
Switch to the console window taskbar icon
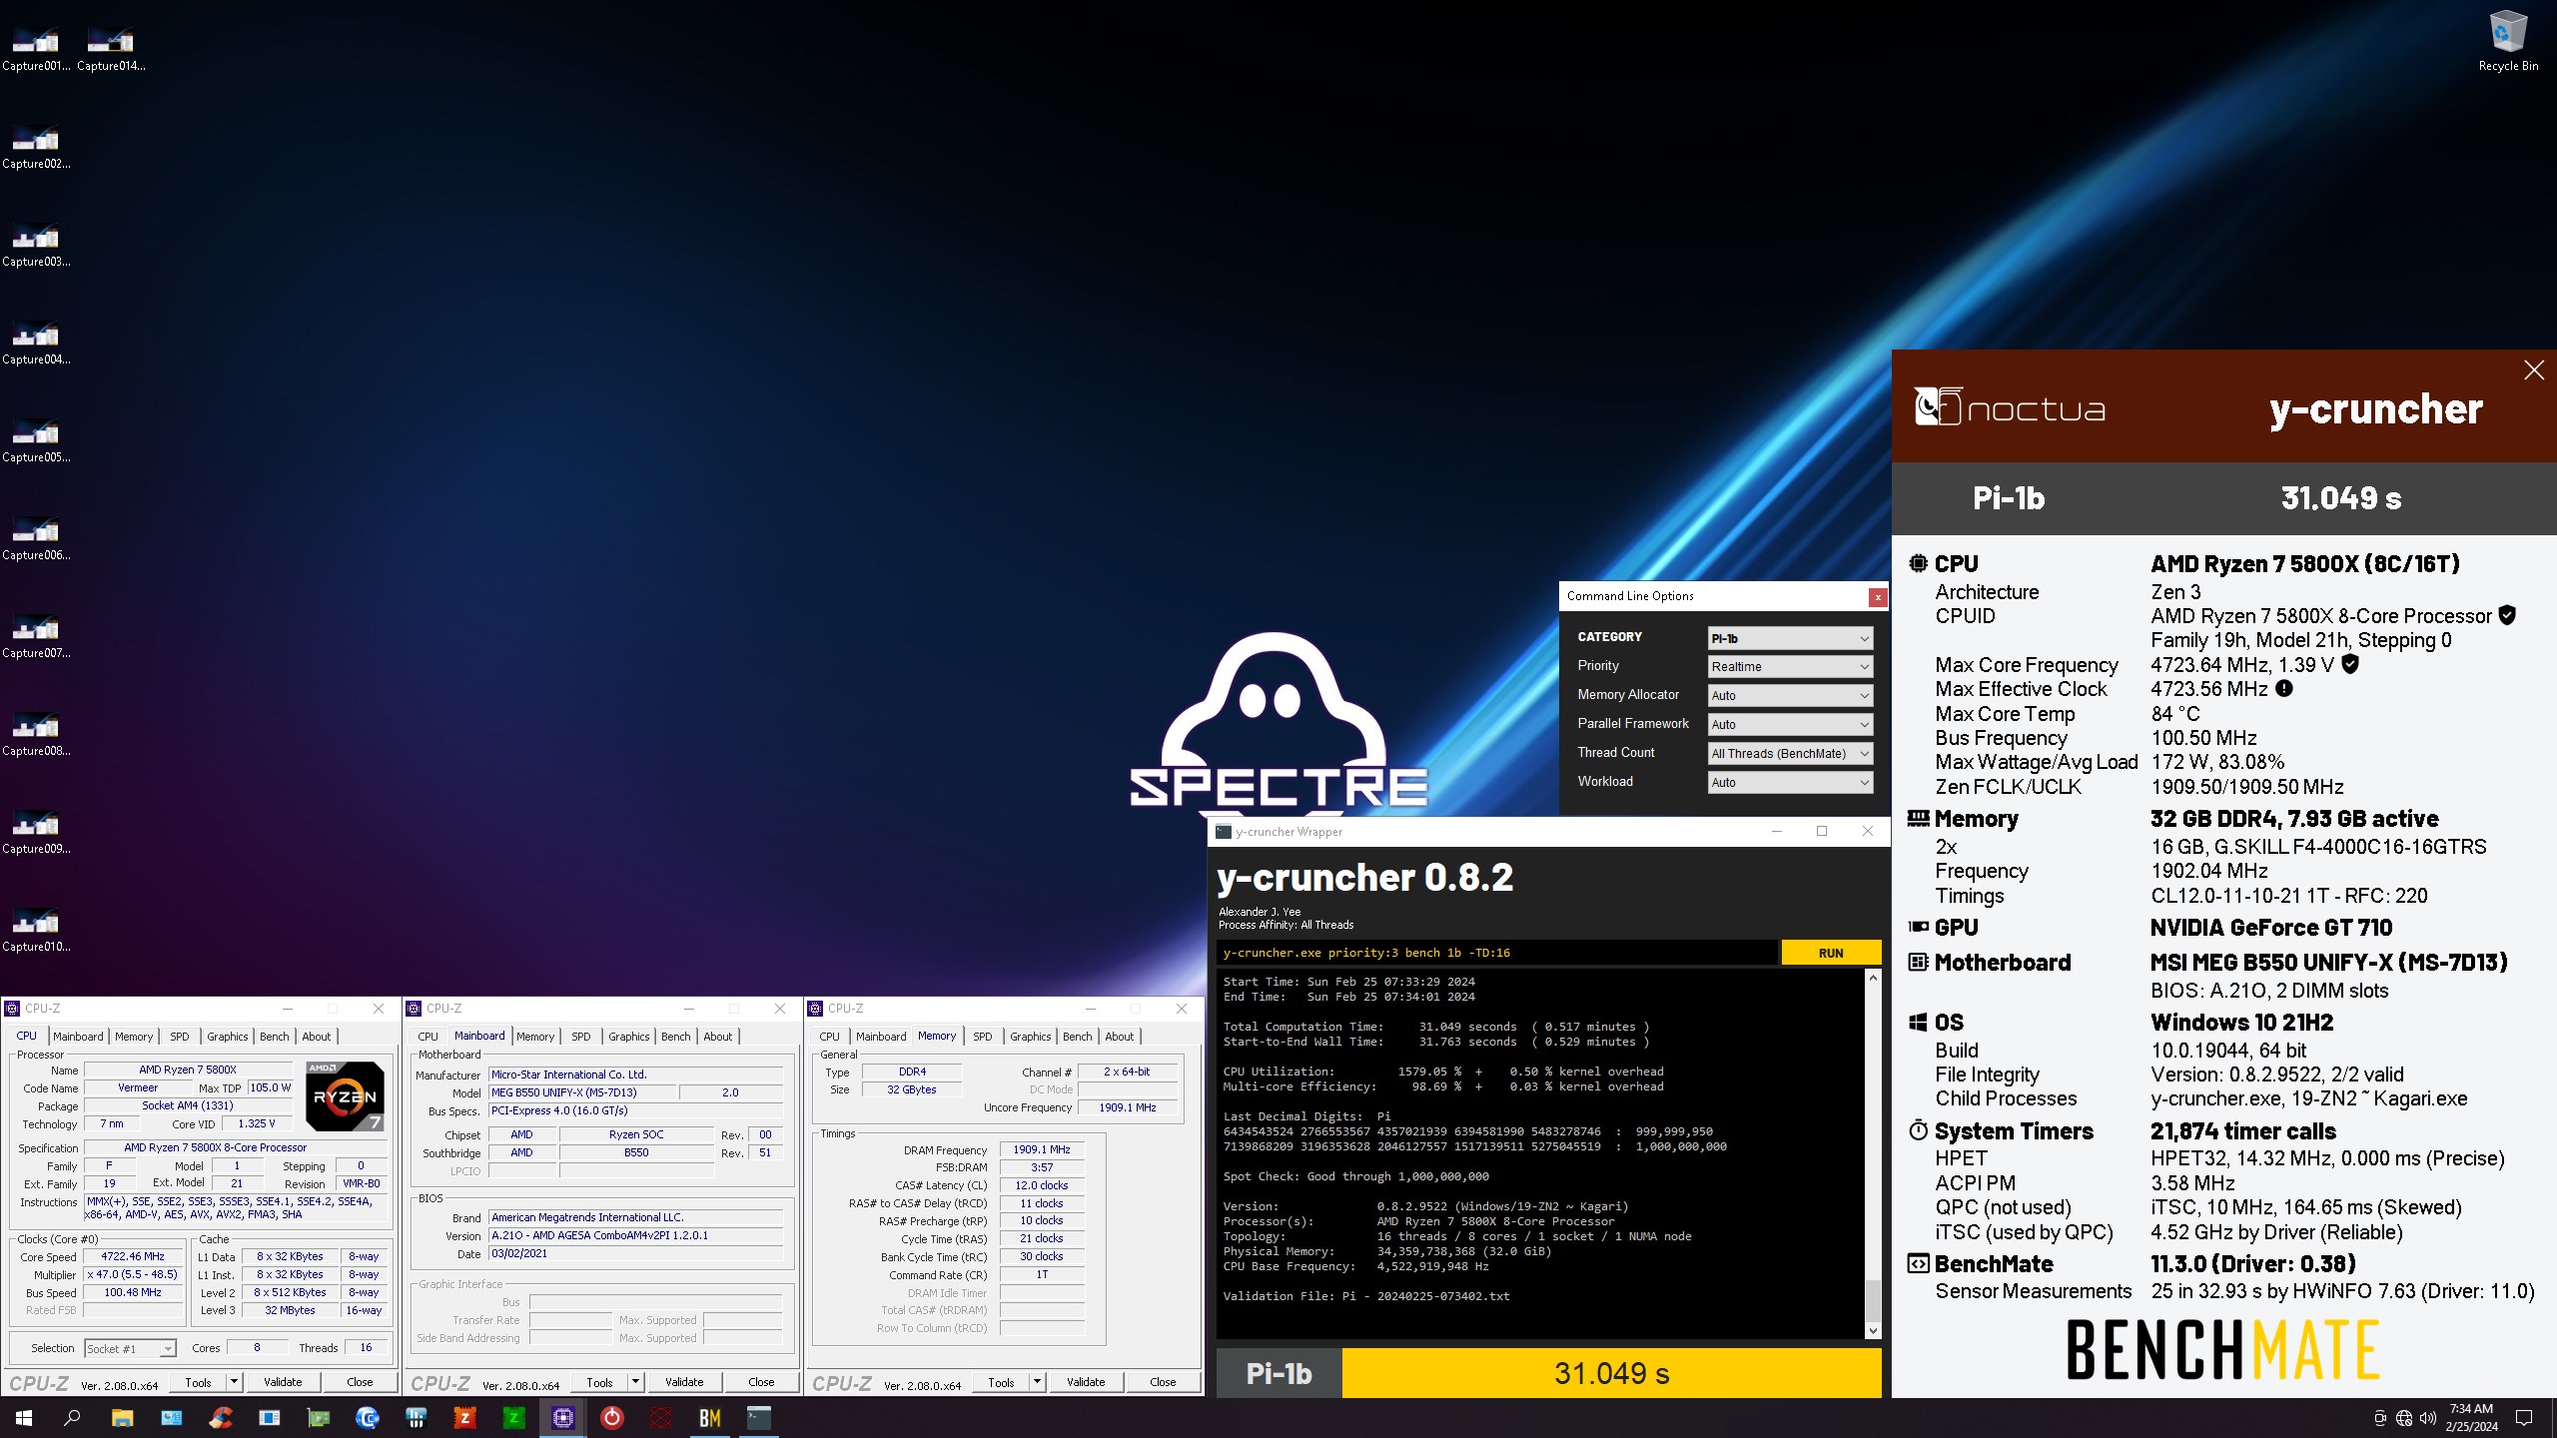pyautogui.click(x=759, y=1418)
